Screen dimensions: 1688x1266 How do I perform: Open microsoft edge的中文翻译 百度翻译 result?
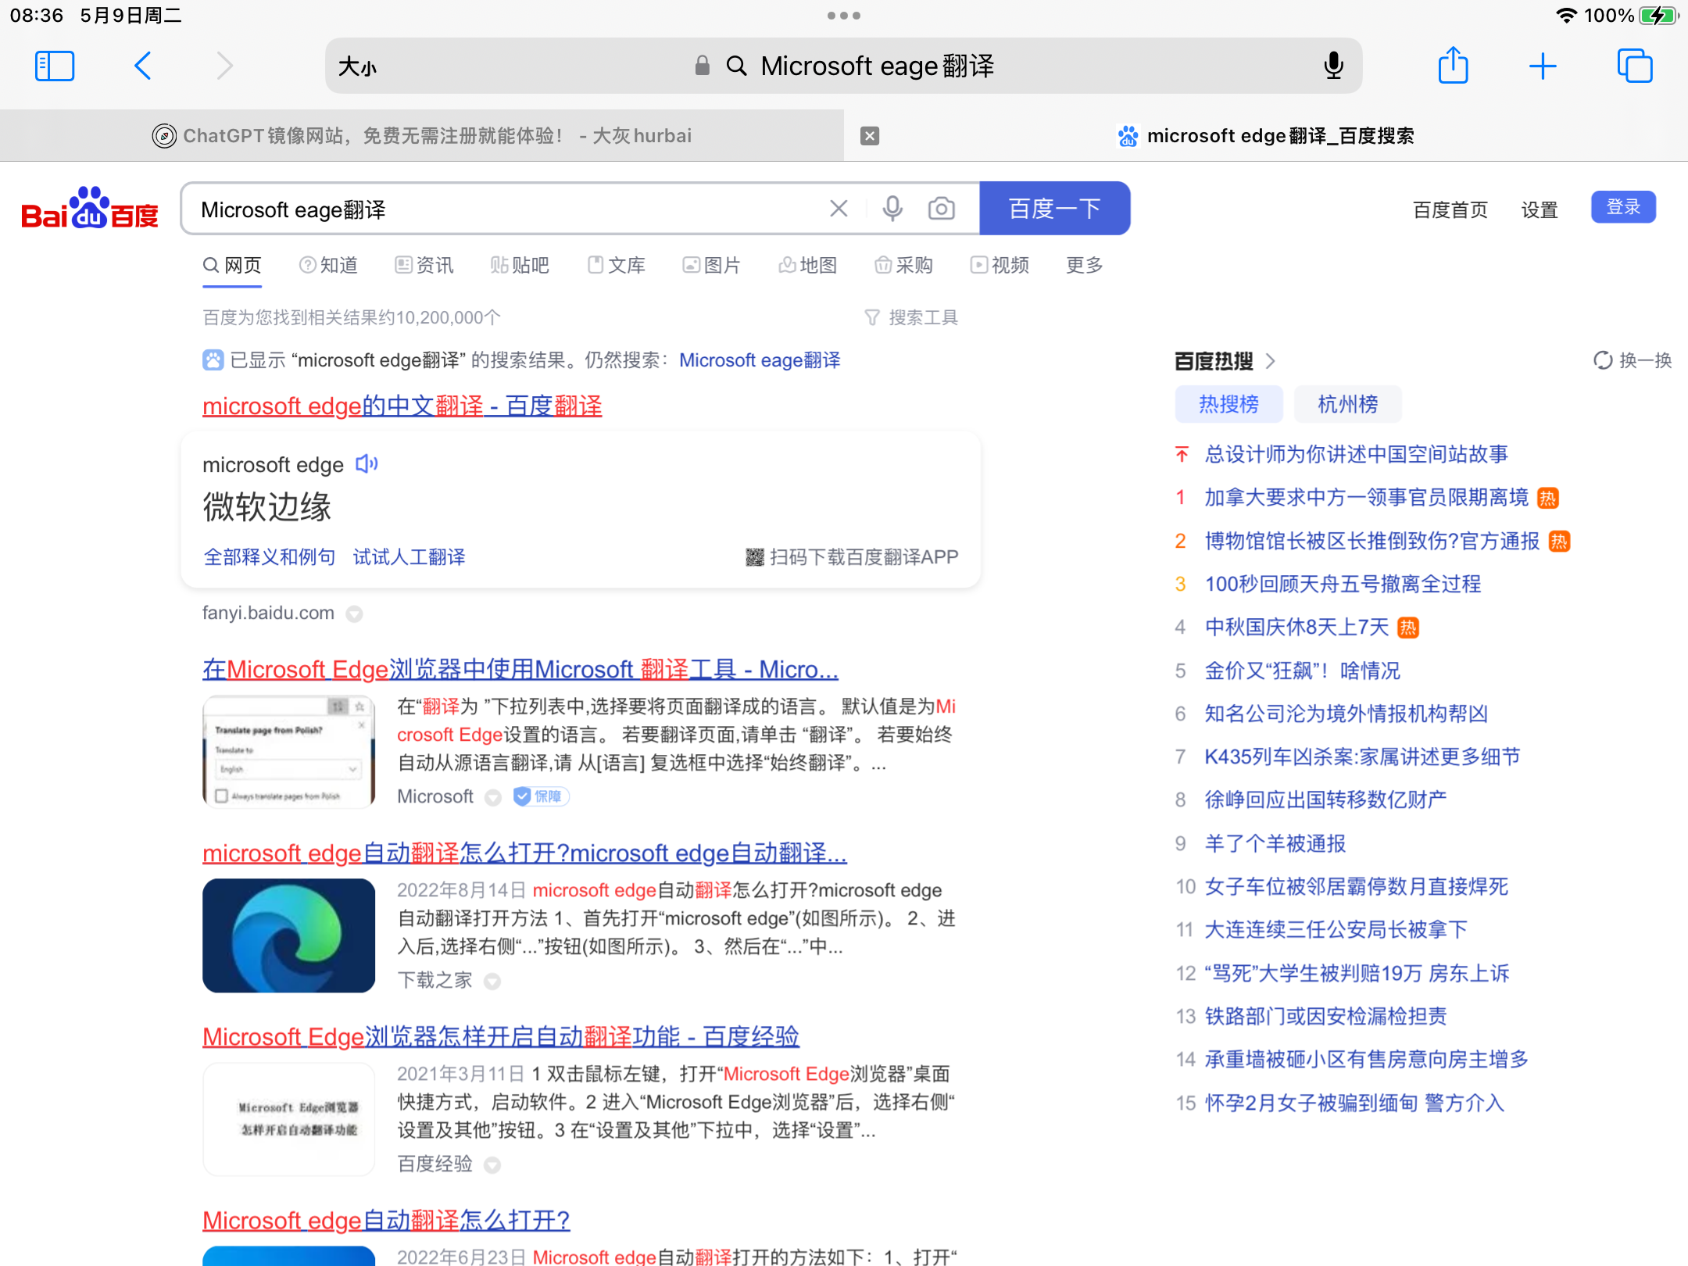click(402, 406)
